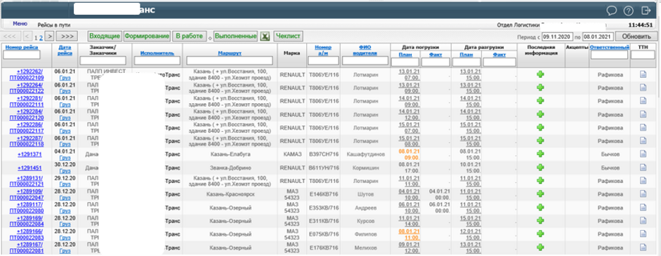
Task: Open trip link +1292262/ПТ000022109
Action: tap(27, 74)
